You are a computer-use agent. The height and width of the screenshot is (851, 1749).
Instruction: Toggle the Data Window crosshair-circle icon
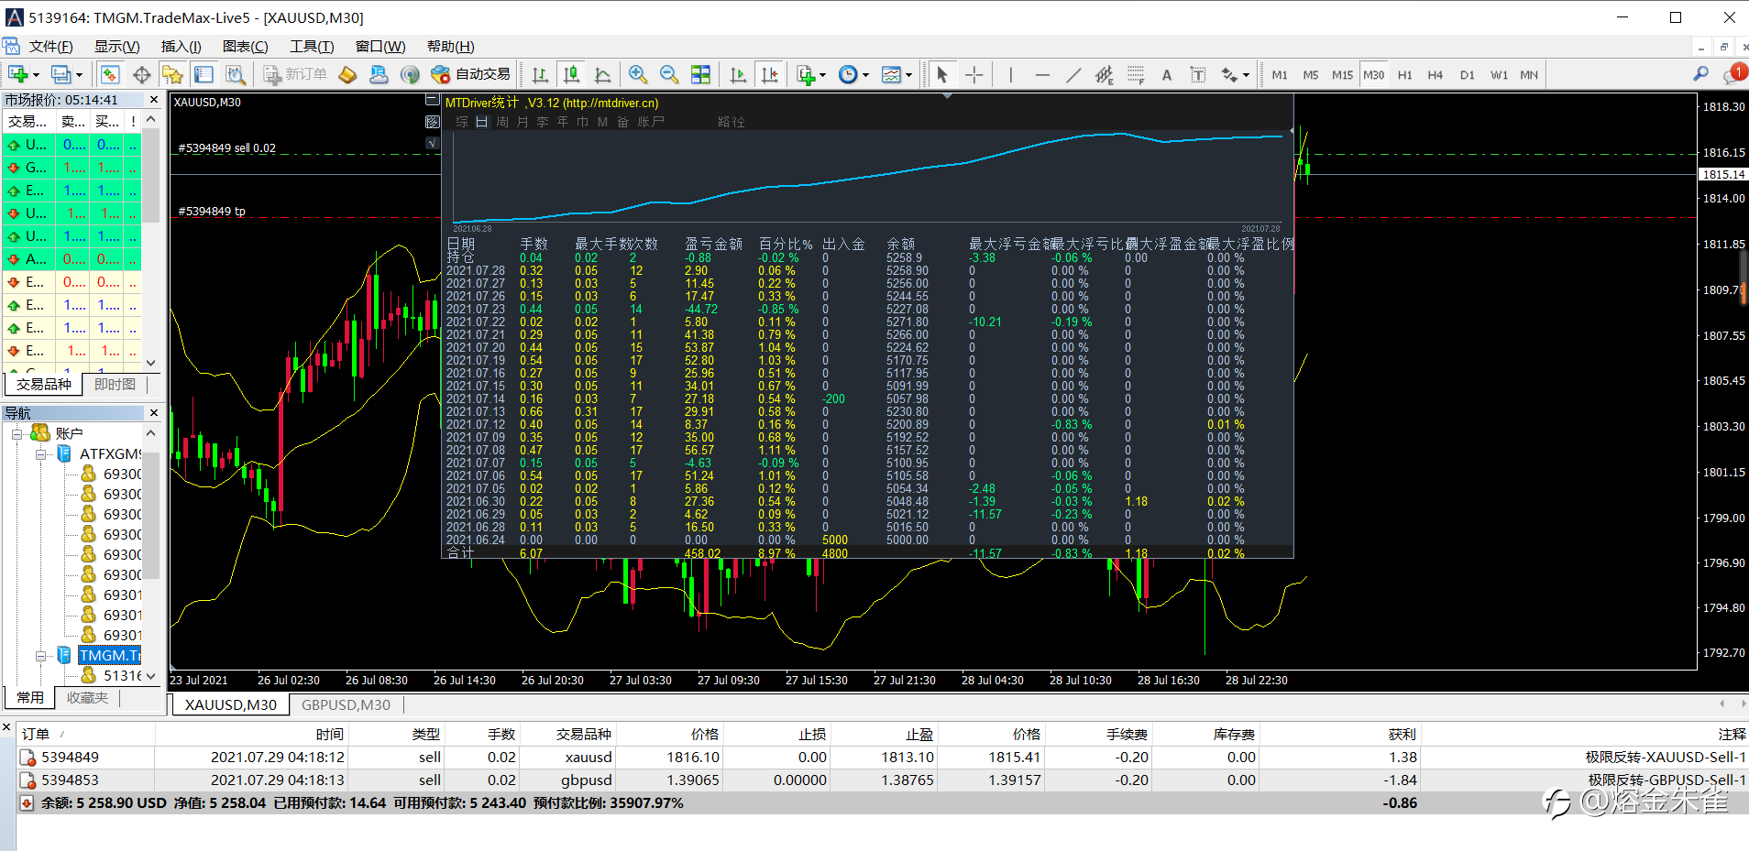142,75
